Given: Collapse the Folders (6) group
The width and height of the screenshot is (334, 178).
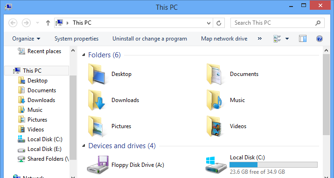Looking at the screenshot, I should coord(83,55).
